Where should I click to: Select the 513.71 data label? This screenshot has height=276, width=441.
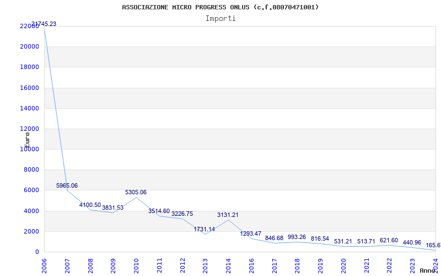[366, 241]
